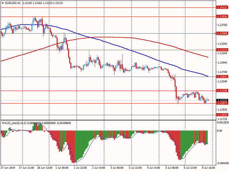Image resolution: width=229 pixels, height=171 pixels.
Task: Click the 5 Jul 06:00 time label
Action: click(172, 168)
